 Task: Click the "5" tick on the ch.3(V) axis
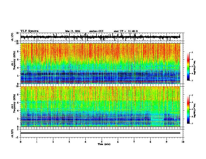point(18,129)
